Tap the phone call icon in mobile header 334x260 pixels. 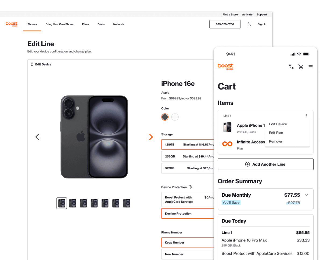(291, 67)
